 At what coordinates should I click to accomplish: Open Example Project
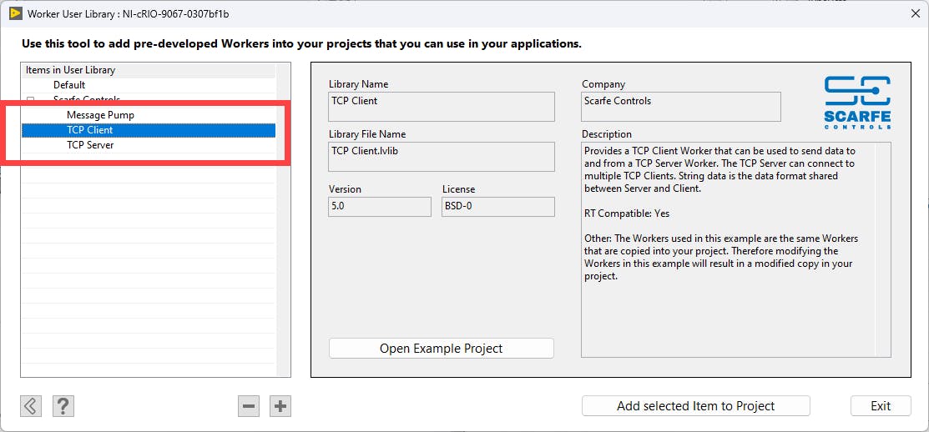tap(442, 349)
